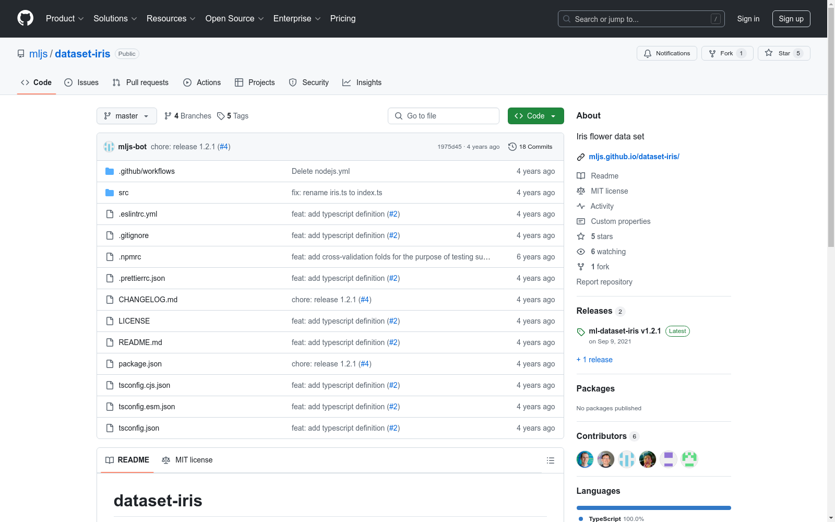The width and height of the screenshot is (835, 522).
Task: Click the history clock icon for commits
Action: point(512,147)
